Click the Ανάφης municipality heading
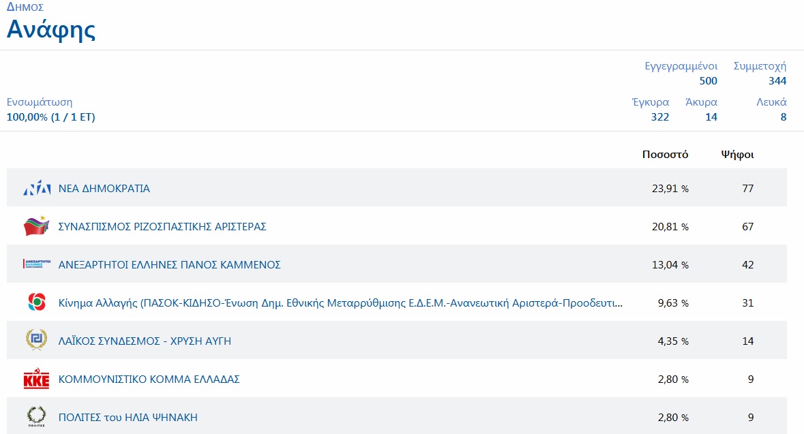The width and height of the screenshot is (804, 434). (x=51, y=30)
